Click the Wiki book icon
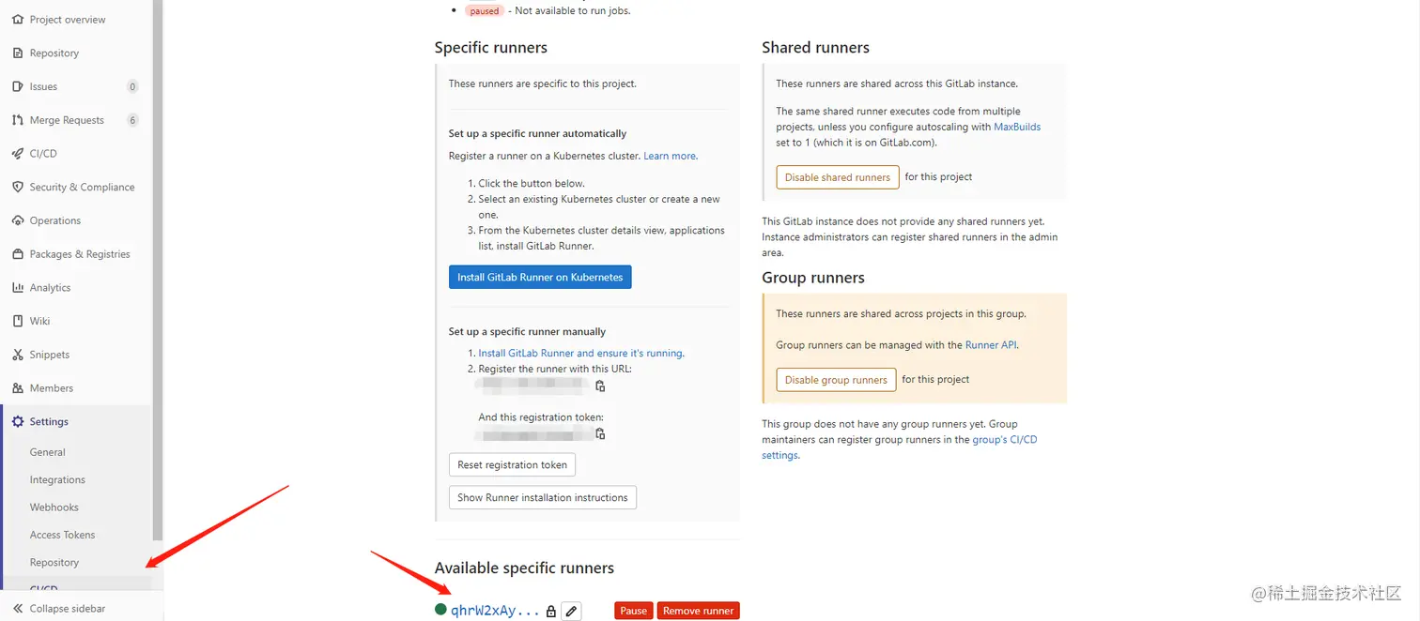The image size is (1420, 621). tap(18, 321)
